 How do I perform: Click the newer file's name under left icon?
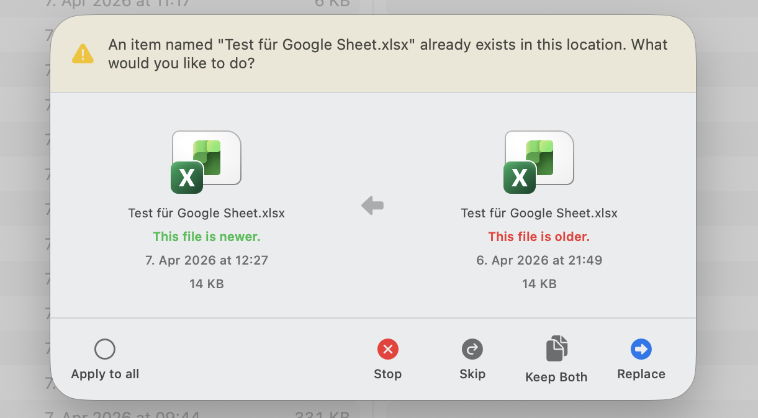[207, 213]
